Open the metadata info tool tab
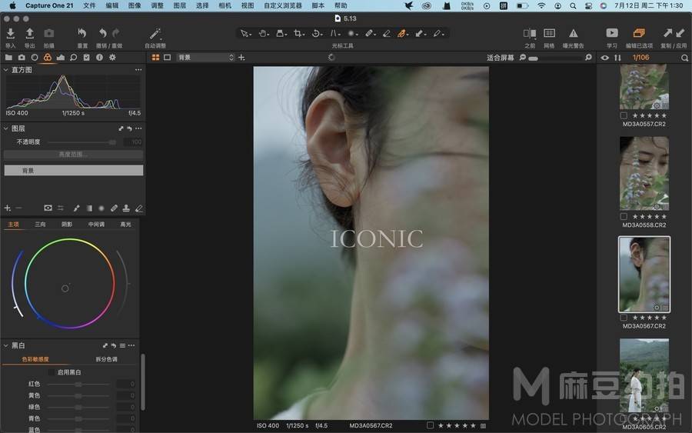692x433 pixels. (x=99, y=58)
